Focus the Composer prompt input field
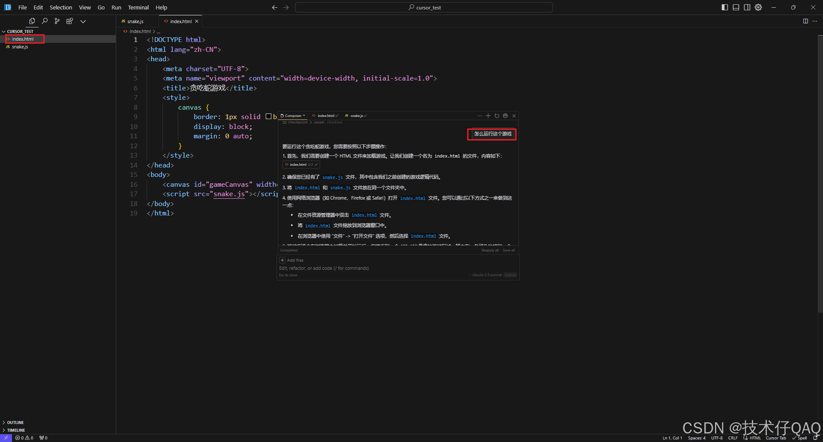Viewport: 823px width, 442px height. pos(398,268)
